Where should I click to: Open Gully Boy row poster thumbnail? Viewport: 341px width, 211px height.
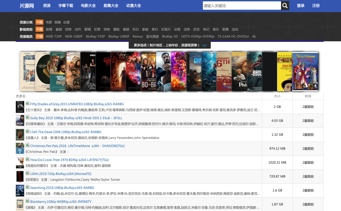point(20,121)
